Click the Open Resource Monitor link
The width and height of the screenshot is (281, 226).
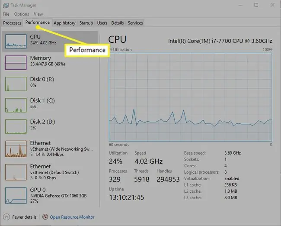[x=72, y=217]
